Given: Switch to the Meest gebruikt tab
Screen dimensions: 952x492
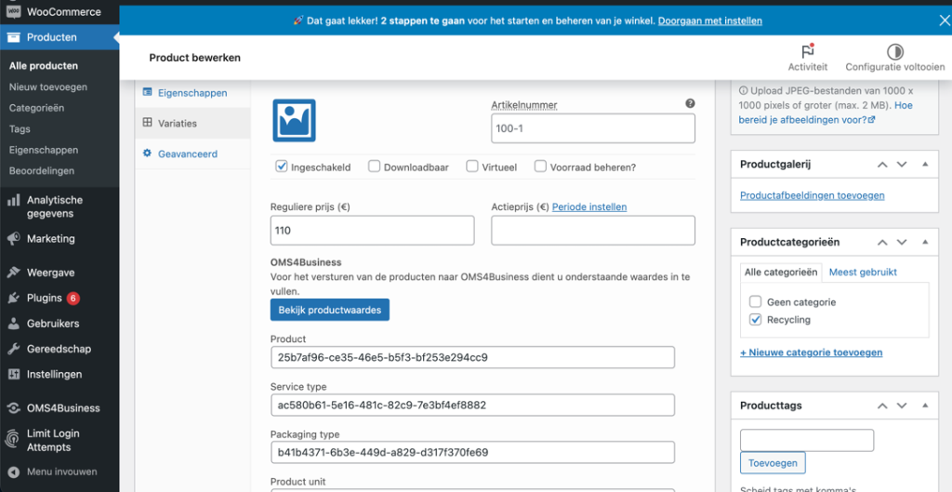Looking at the screenshot, I should coord(862,272).
